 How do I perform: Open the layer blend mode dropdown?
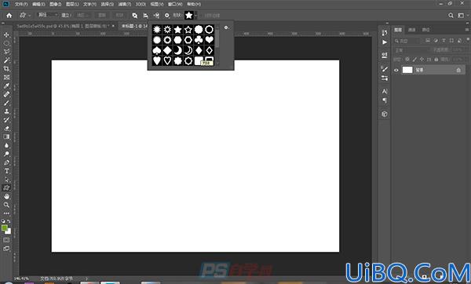click(411, 50)
